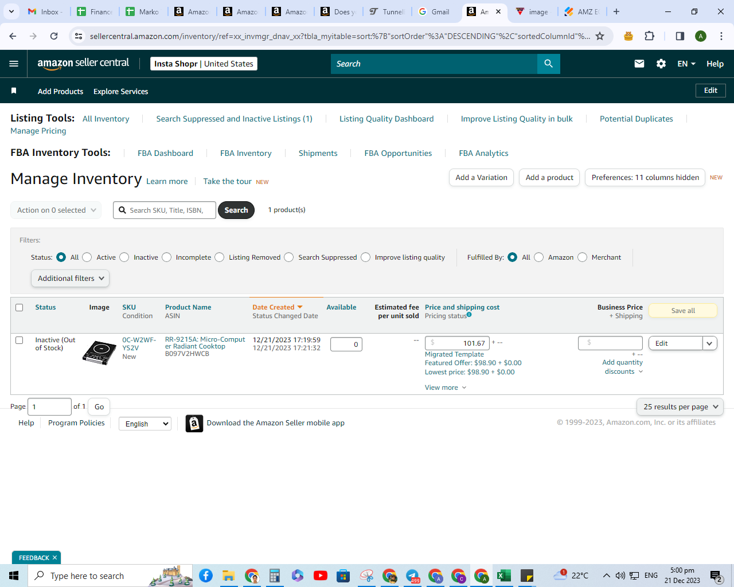Switch to the Inbox browser tab
Image resolution: width=734 pixels, height=587 pixels.
[x=47, y=11]
